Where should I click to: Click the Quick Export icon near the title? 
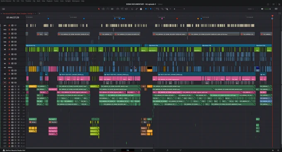coord(268,4)
